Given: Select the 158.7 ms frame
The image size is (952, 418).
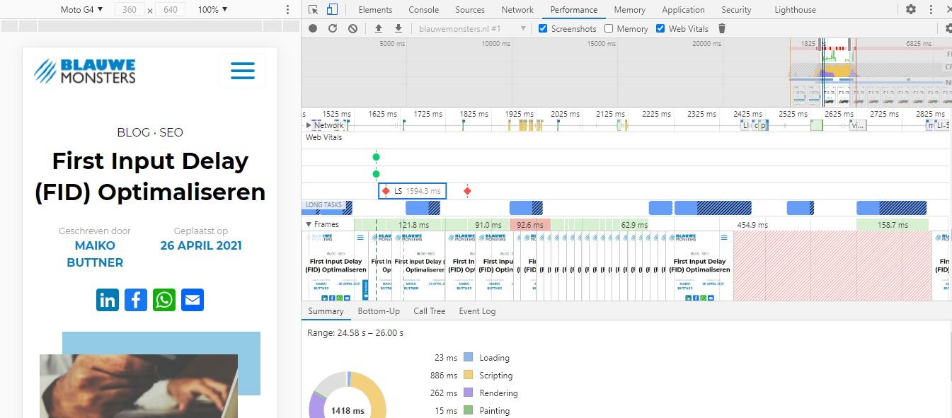Looking at the screenshot, I should tap(892, 225).
